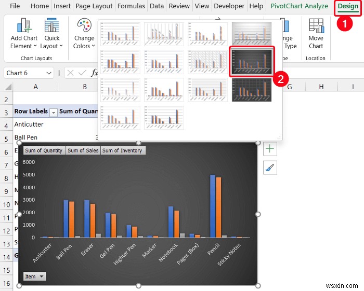Select row 15 header
This screenshot has width=364, height=291.
pyautogui.click(x=6, y=270)
